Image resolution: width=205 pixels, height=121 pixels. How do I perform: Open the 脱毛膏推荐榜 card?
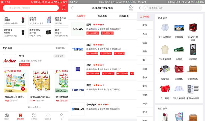pyautogui.click(x=40, y=20)
